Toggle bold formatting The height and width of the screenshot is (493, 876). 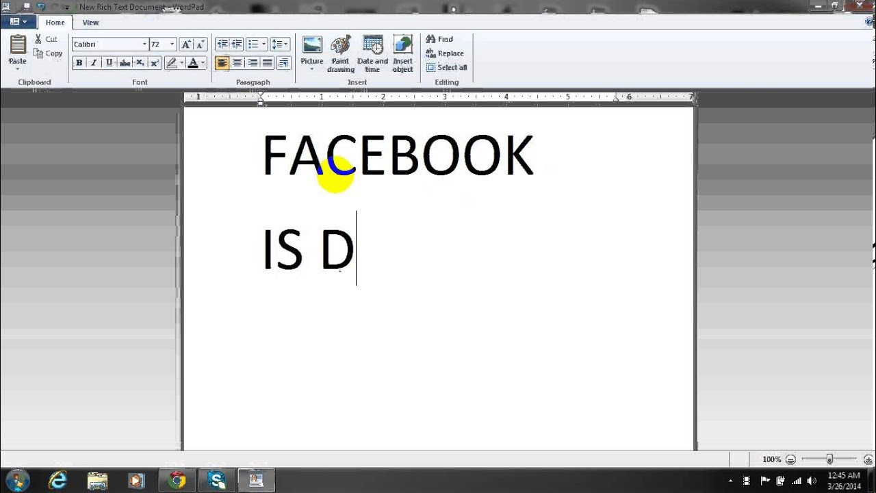click(x=79, y=63)
